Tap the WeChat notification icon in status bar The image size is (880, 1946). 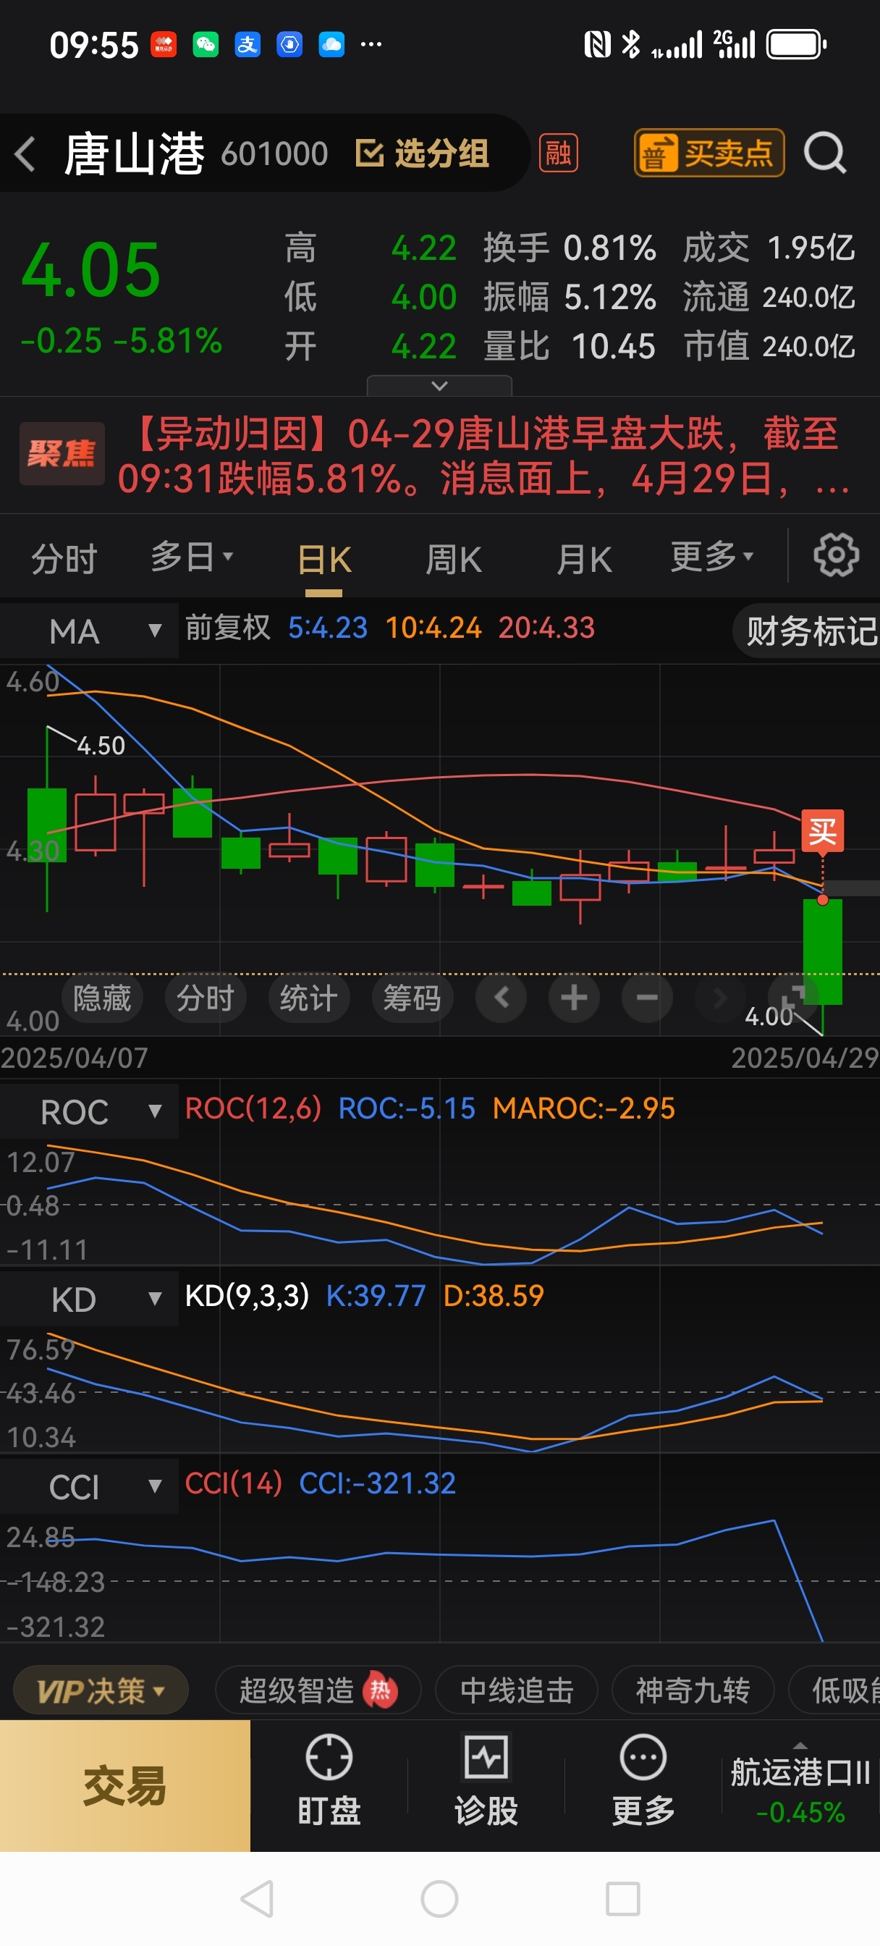tap(206, 45)
